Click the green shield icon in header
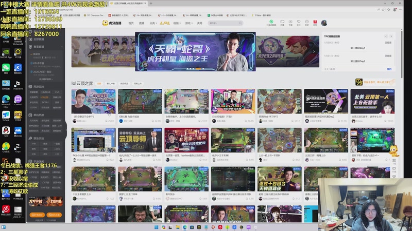 [x=271, y=22]
